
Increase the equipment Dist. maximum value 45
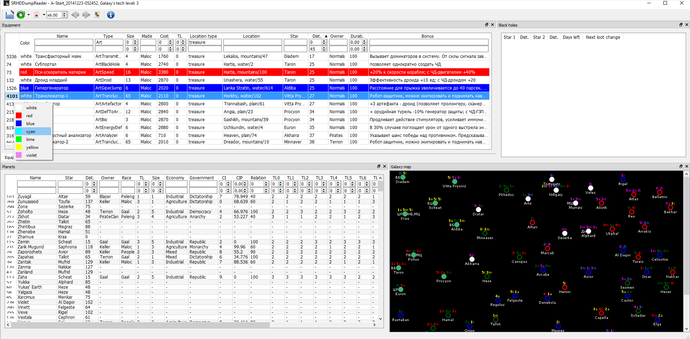324,47
